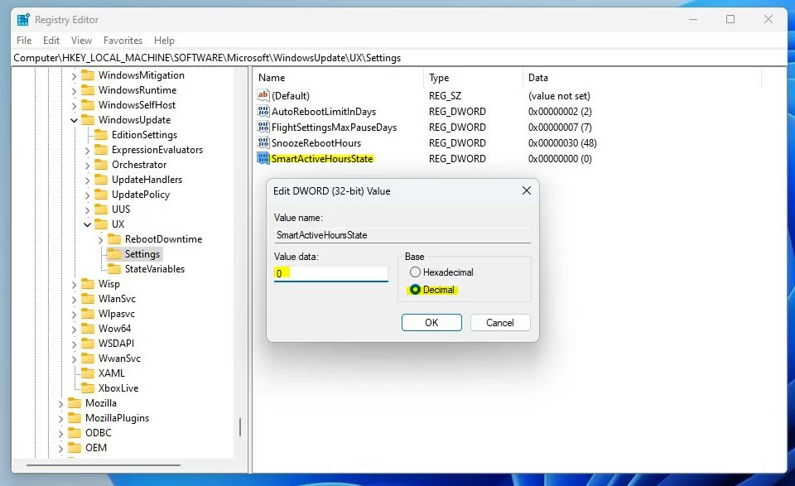Click the UUS folder icon

coord(101,209)
